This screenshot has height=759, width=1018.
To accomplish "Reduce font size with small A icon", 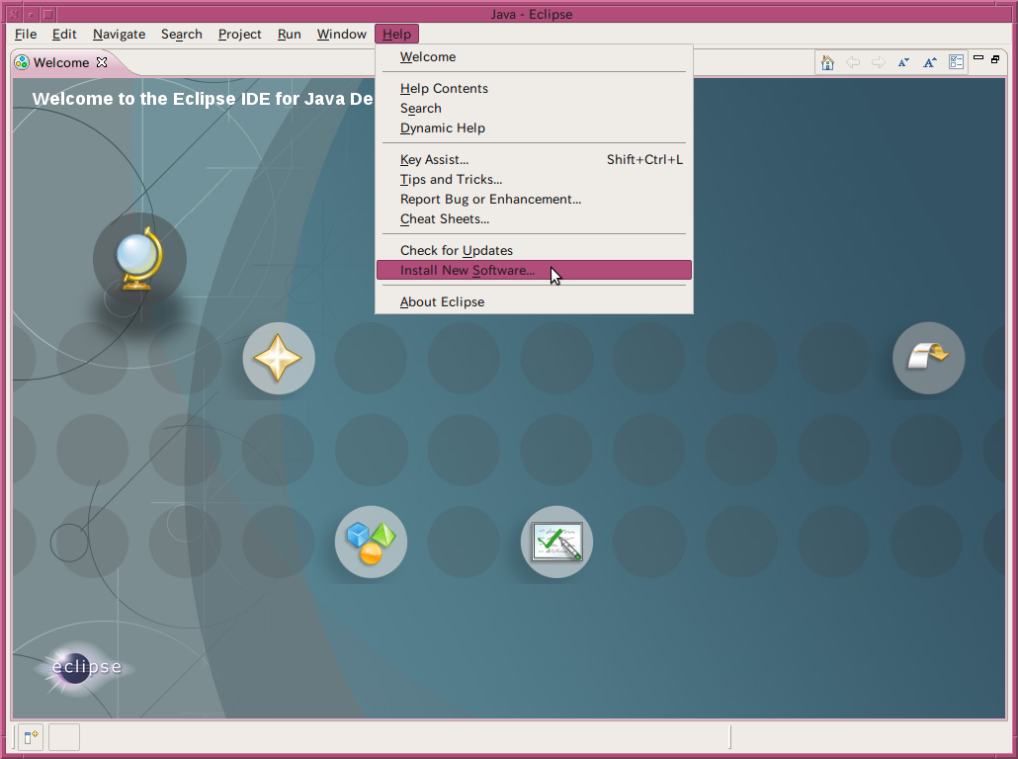I will tap(903, 62).
